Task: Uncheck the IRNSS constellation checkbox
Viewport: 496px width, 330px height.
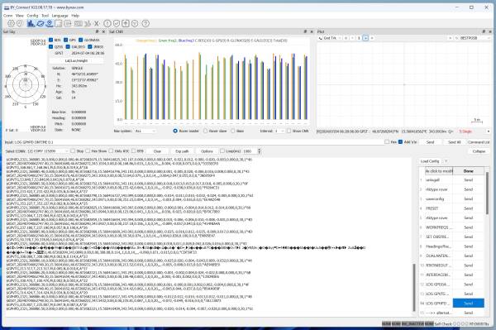Action: 90,46
